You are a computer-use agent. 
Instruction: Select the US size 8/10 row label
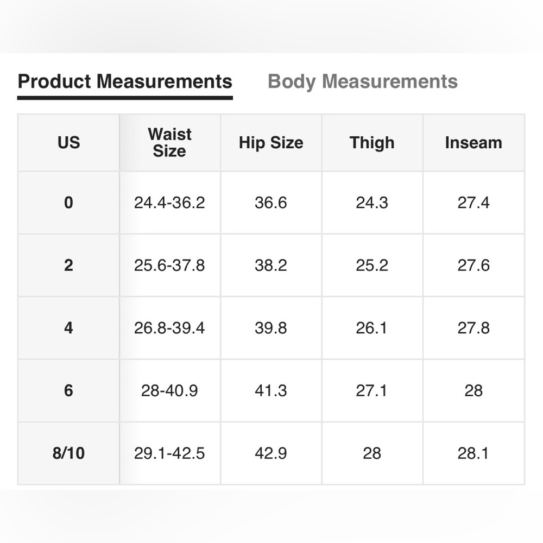pos(68,453)
